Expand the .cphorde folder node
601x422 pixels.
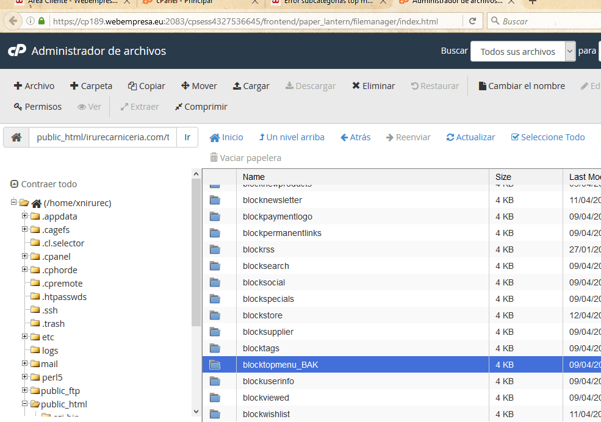click(x=24, y=269)
